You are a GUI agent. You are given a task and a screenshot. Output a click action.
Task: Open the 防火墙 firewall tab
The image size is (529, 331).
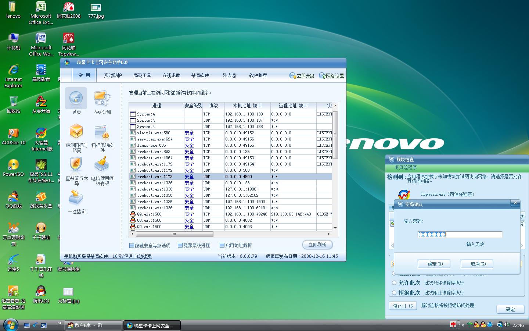point(229,75)
